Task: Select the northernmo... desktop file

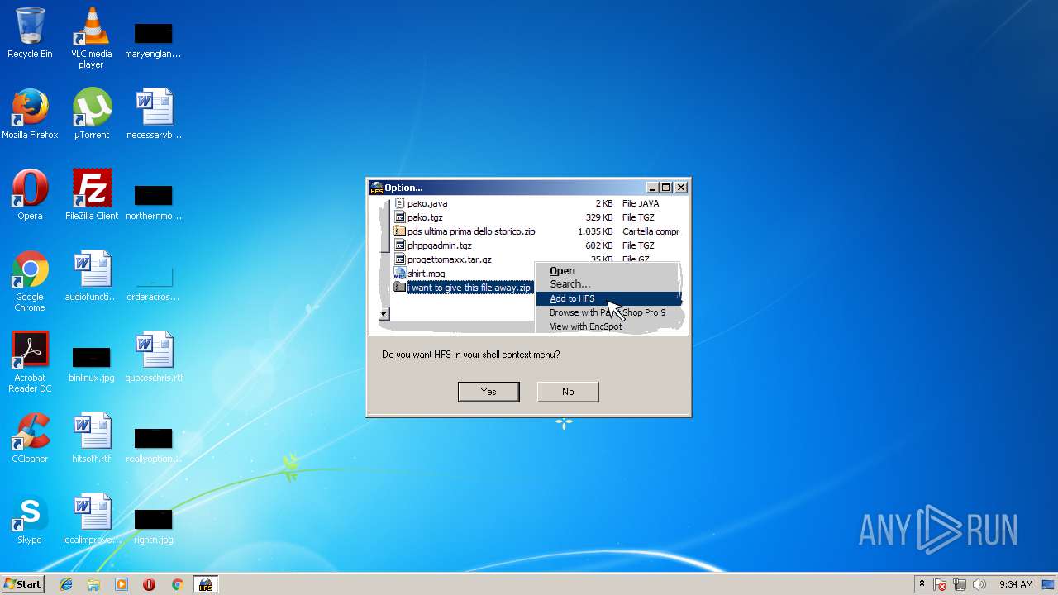Action: [153, 201]
